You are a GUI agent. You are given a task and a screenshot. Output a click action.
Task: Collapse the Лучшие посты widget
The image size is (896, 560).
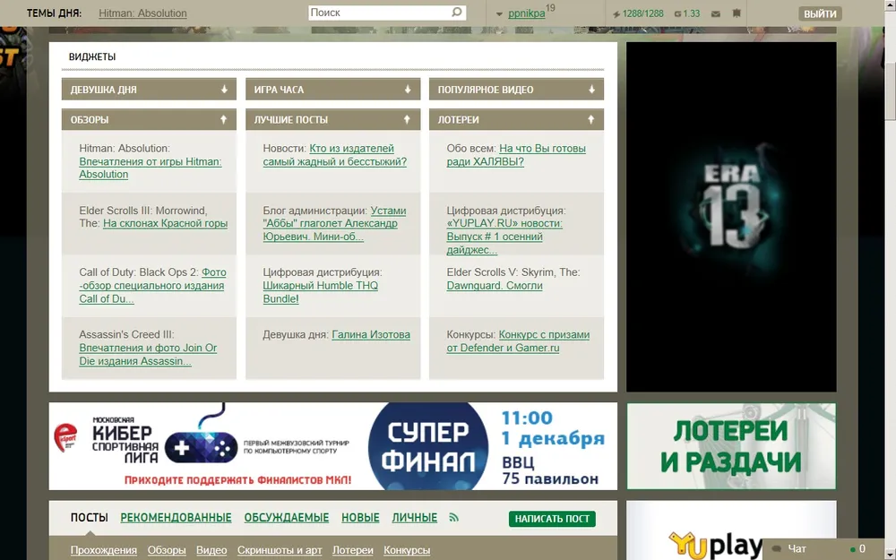[x=408, y=119]
